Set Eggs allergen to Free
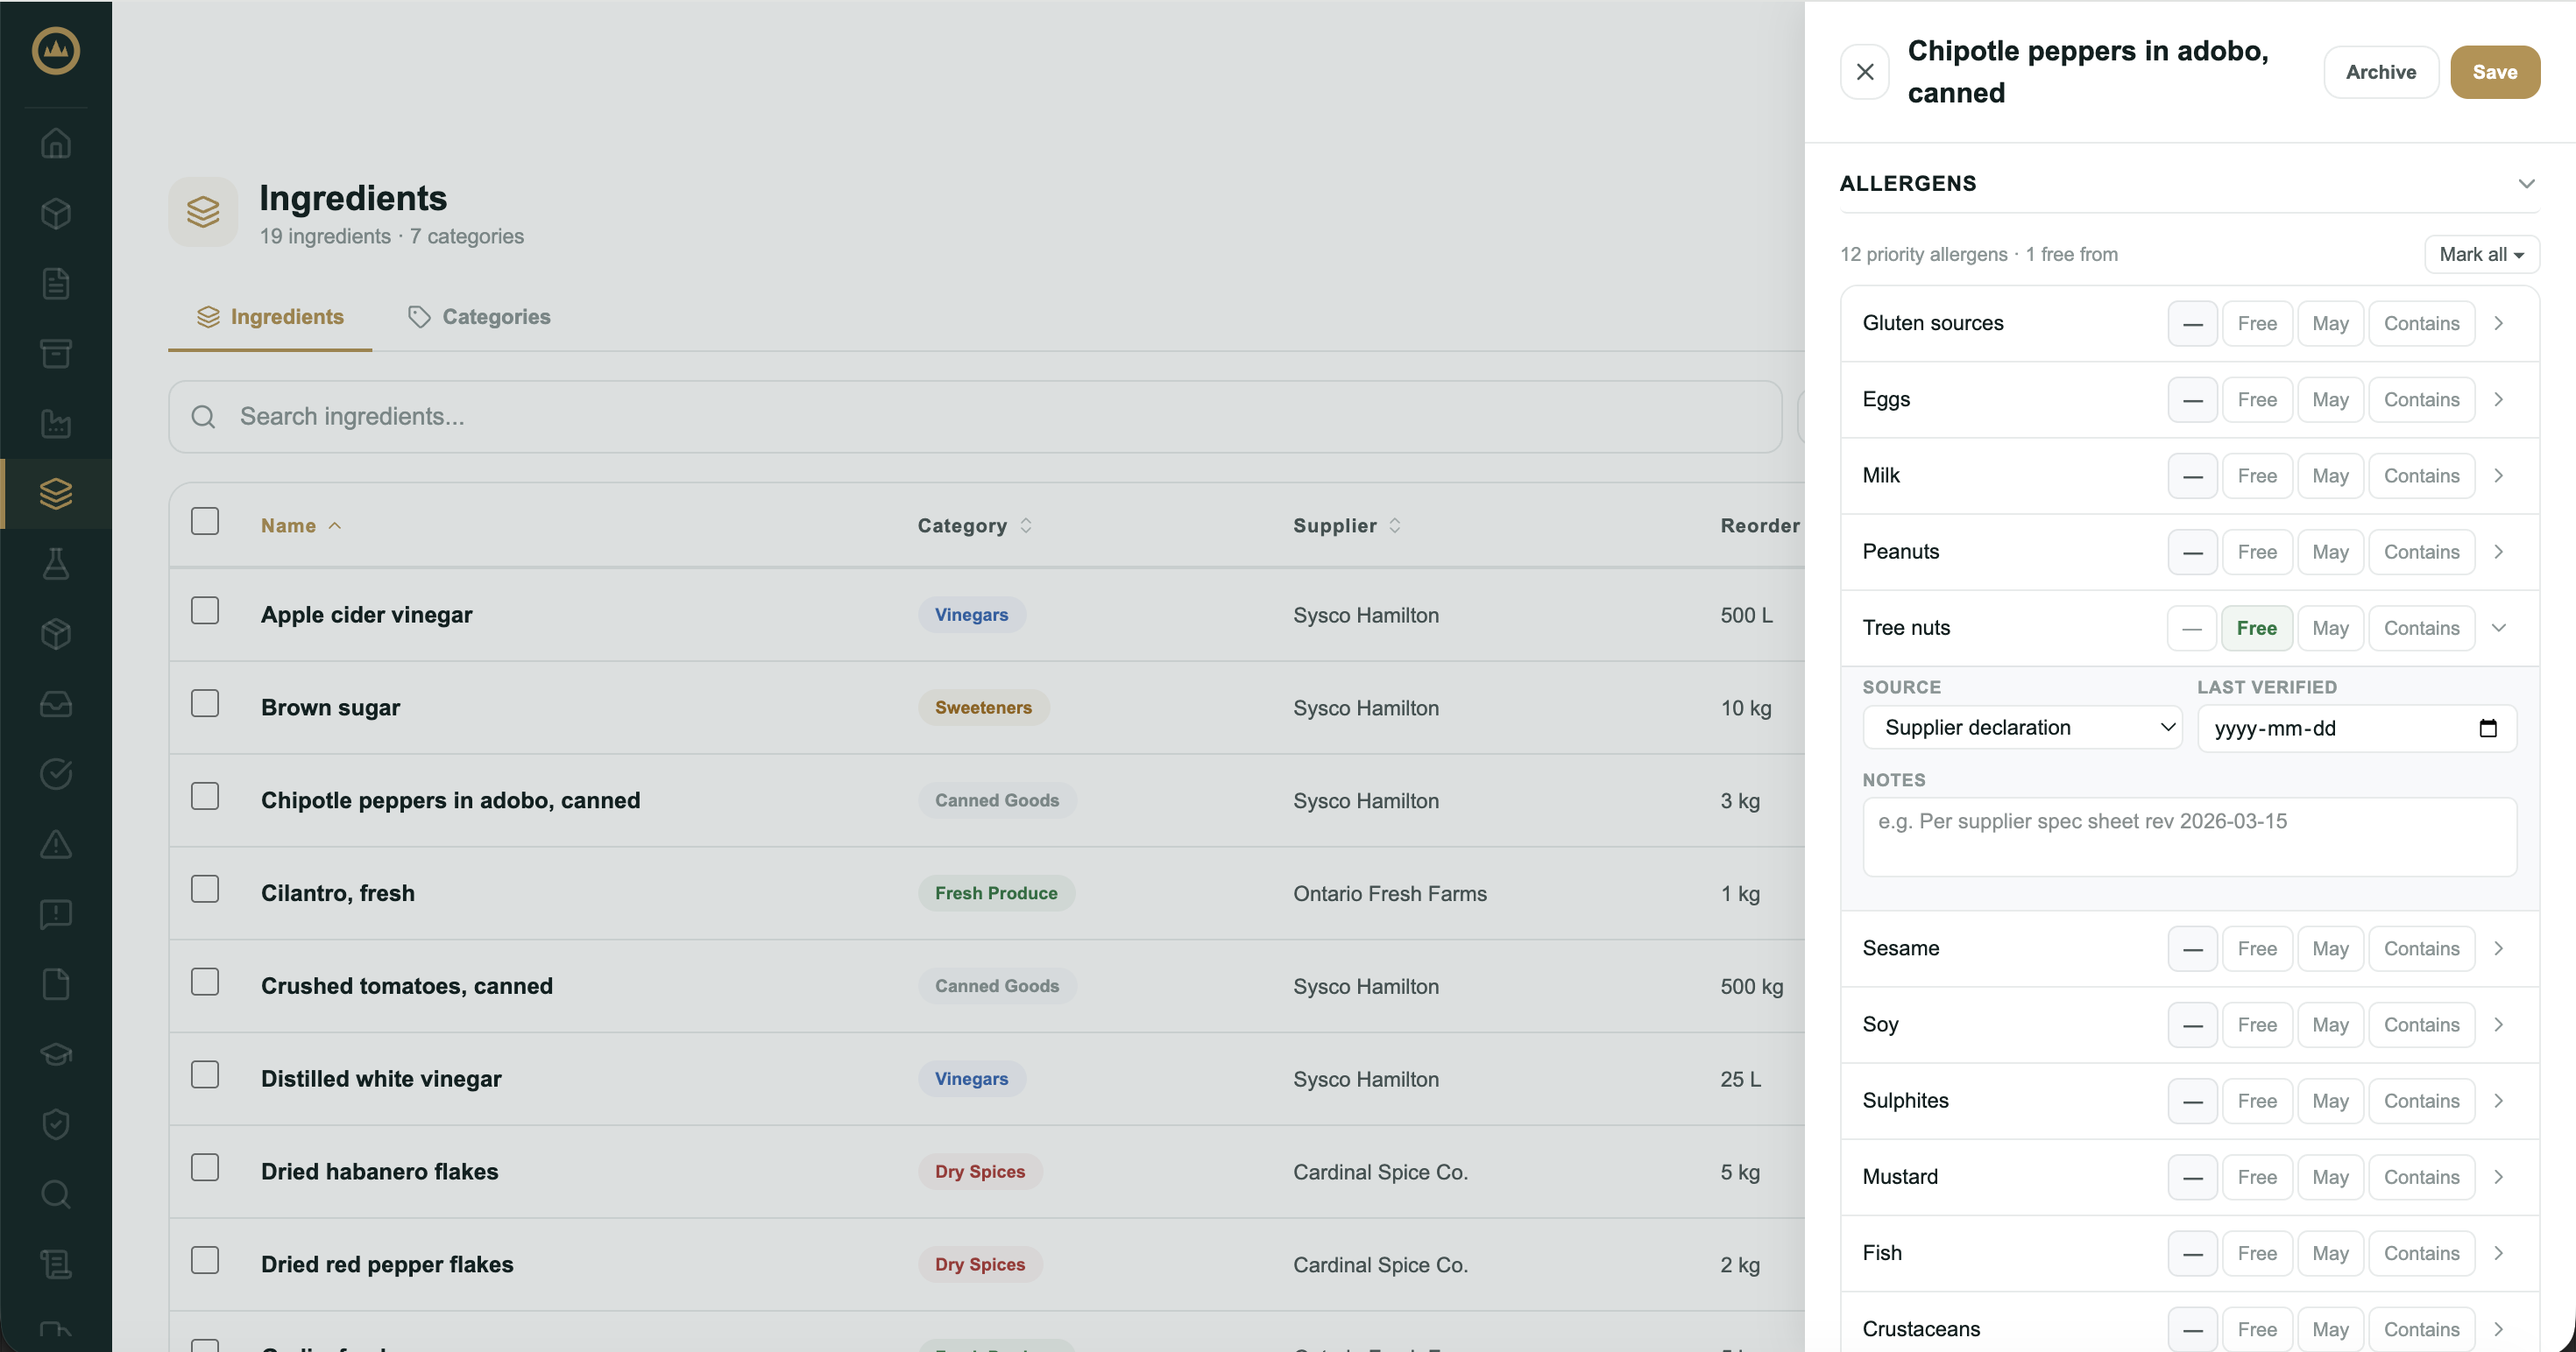This screenshot has width=2576, height=1352. coord(2257,399)
